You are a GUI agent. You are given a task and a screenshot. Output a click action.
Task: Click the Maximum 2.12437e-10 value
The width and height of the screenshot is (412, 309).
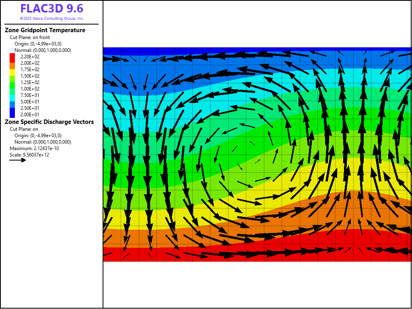pos(34,148)
